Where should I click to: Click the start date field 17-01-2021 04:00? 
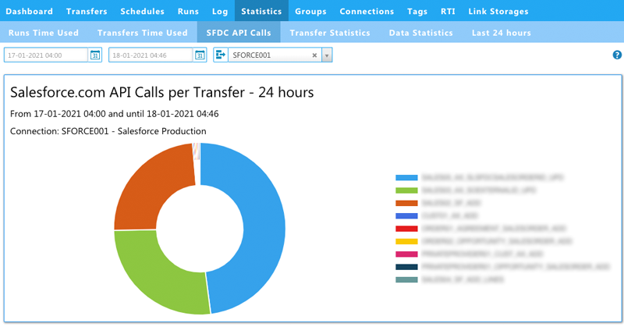click(x=46, y=55)
